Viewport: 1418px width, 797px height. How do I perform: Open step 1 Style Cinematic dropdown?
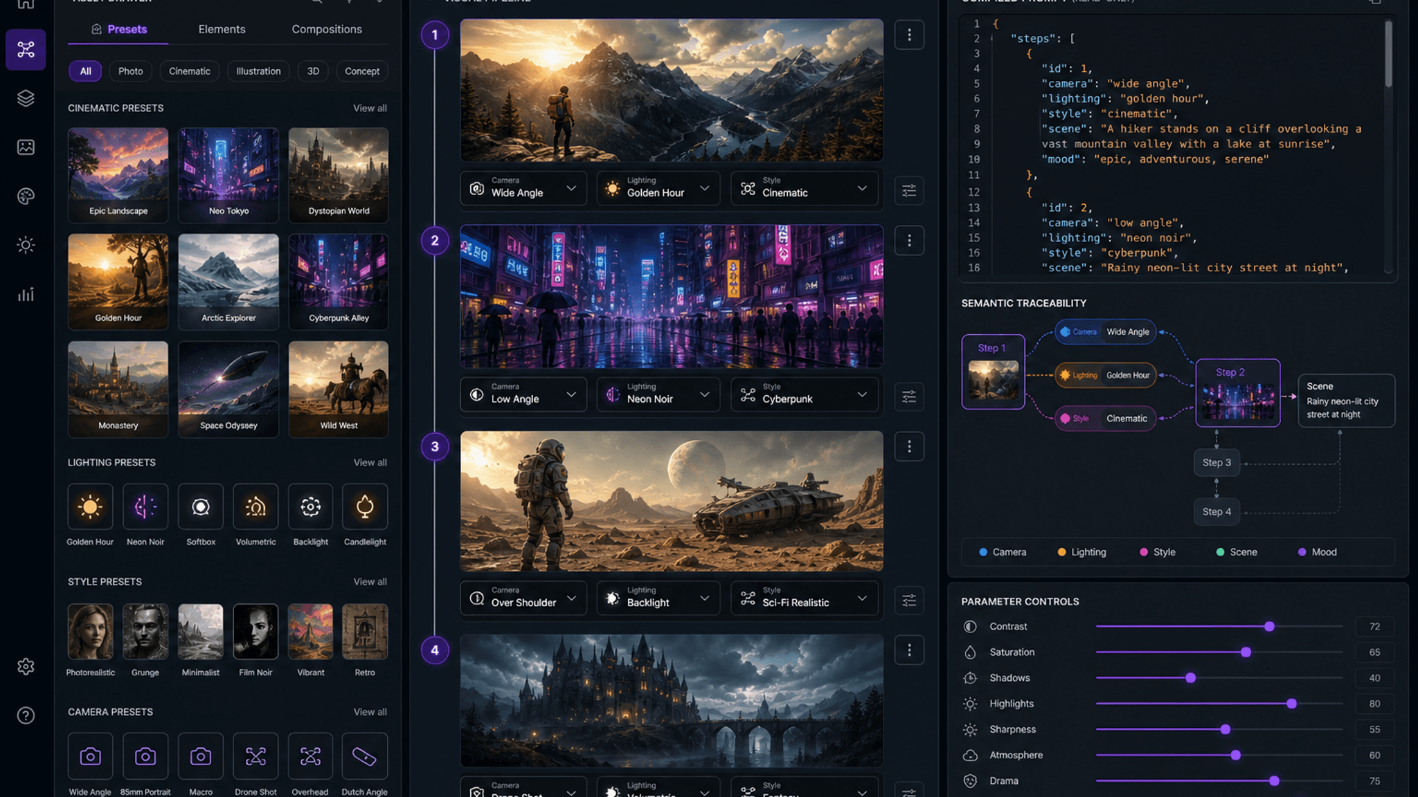805,188
